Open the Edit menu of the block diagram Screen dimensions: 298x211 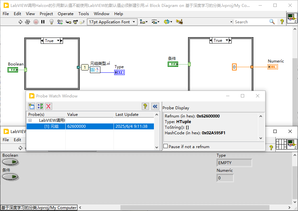pos(17,14)
